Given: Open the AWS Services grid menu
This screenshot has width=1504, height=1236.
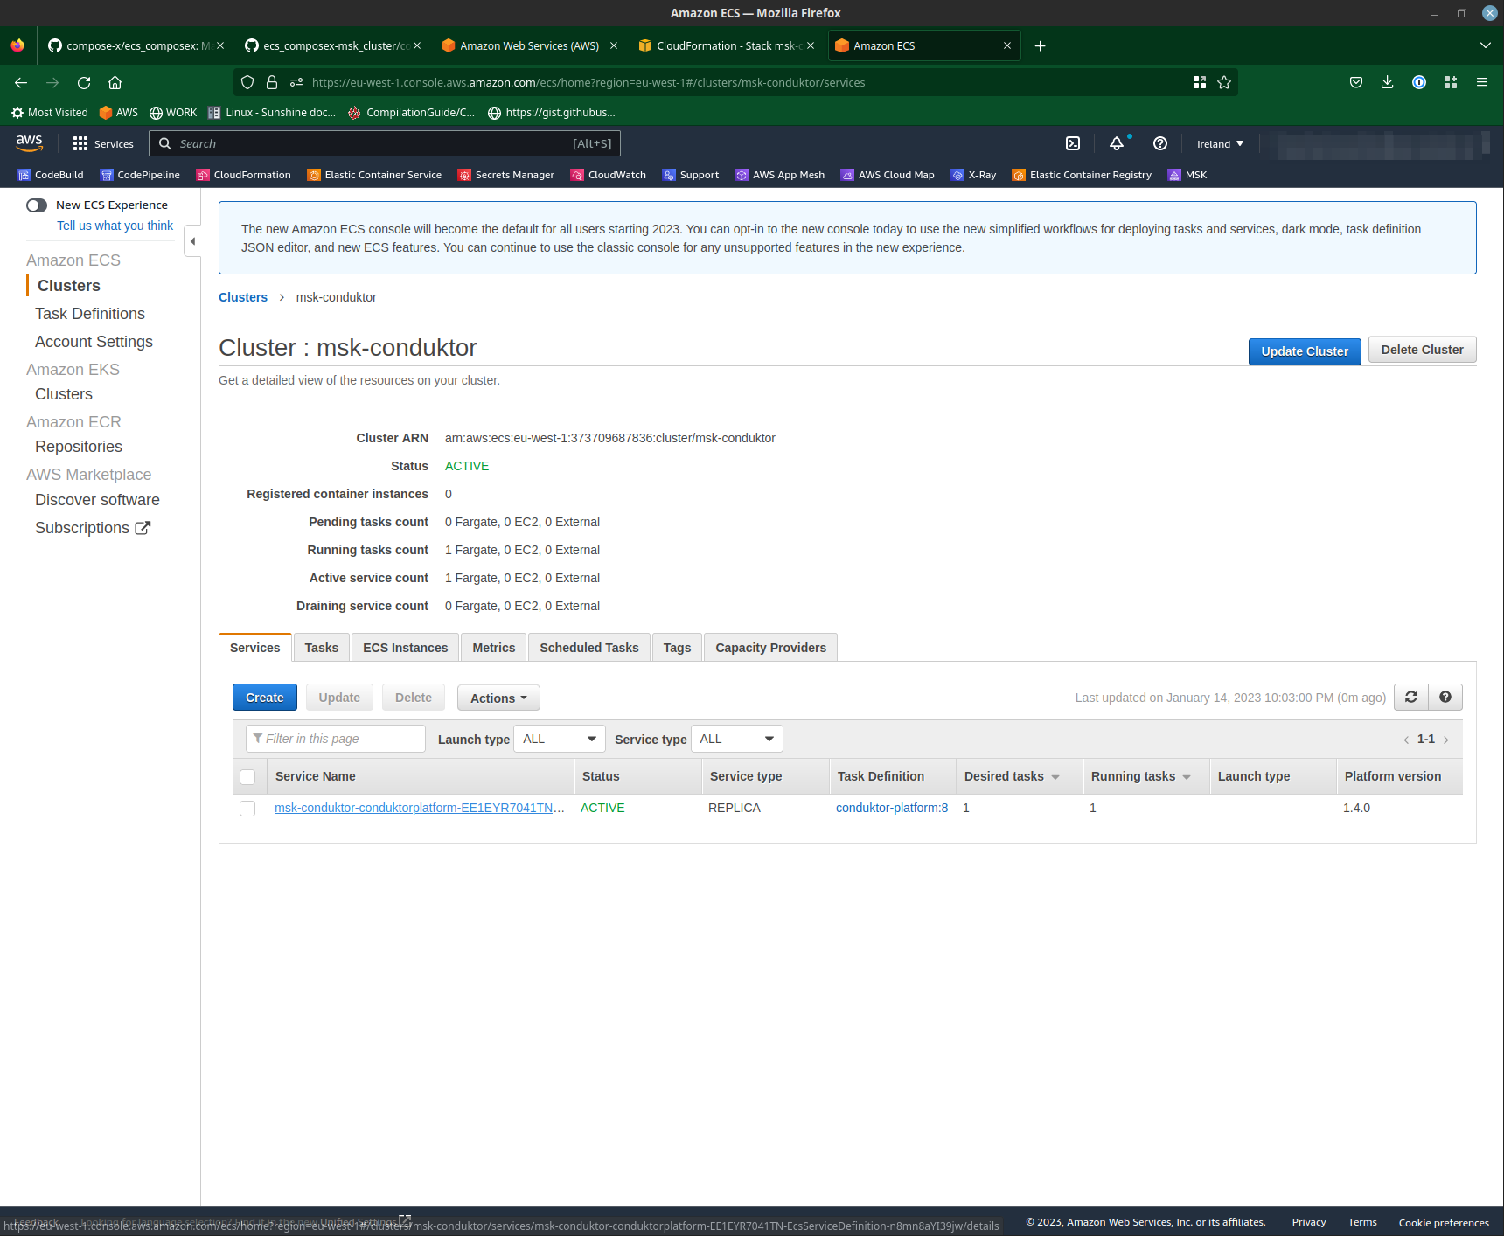Looking at the screenshot, I should [103, 143].
